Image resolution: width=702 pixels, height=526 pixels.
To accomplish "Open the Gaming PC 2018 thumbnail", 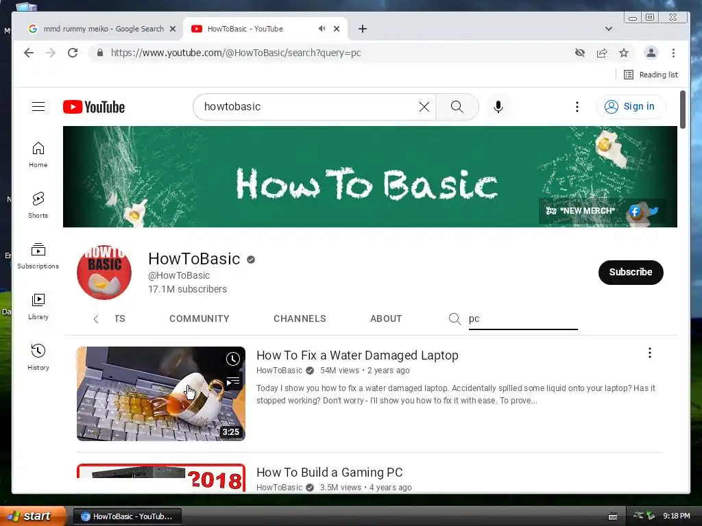I will click(x=160, y=477).
